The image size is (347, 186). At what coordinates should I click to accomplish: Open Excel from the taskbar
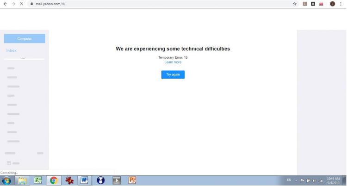pos(38,181)
